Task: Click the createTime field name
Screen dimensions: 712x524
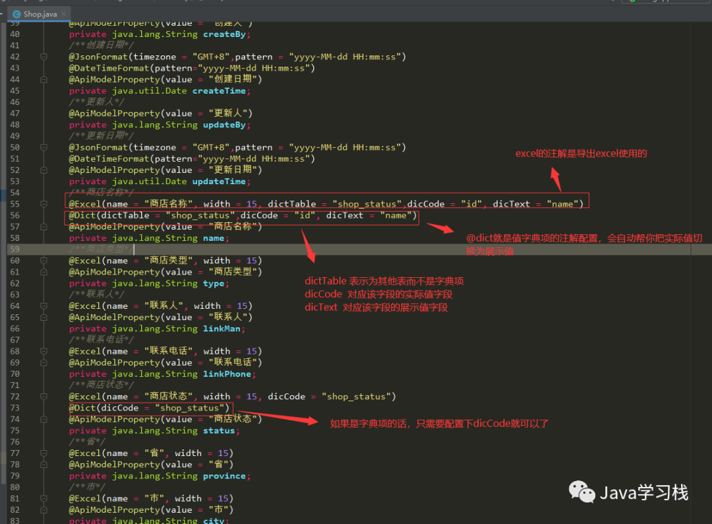Action: tap(219, 91)
